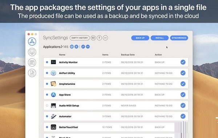Clear history with EMPTY HISTORY button

click(80, 38)
